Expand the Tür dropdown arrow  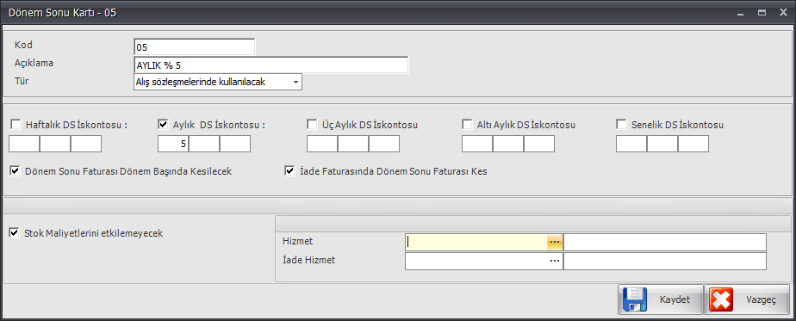[295, 82]
